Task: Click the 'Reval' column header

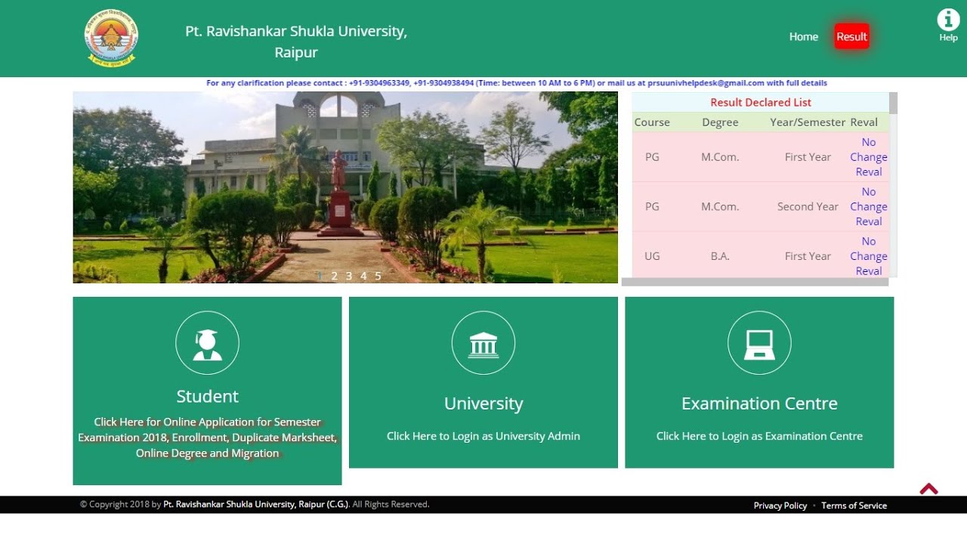Action: (864, 122)
